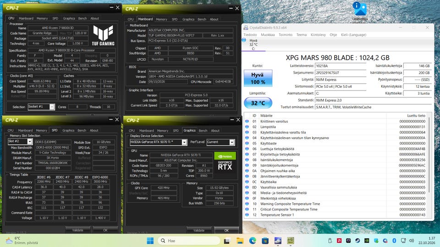Screen dimensions: 440x247
Task: Switch to CPU-Z taskbar icon
Action: point(291,241)
